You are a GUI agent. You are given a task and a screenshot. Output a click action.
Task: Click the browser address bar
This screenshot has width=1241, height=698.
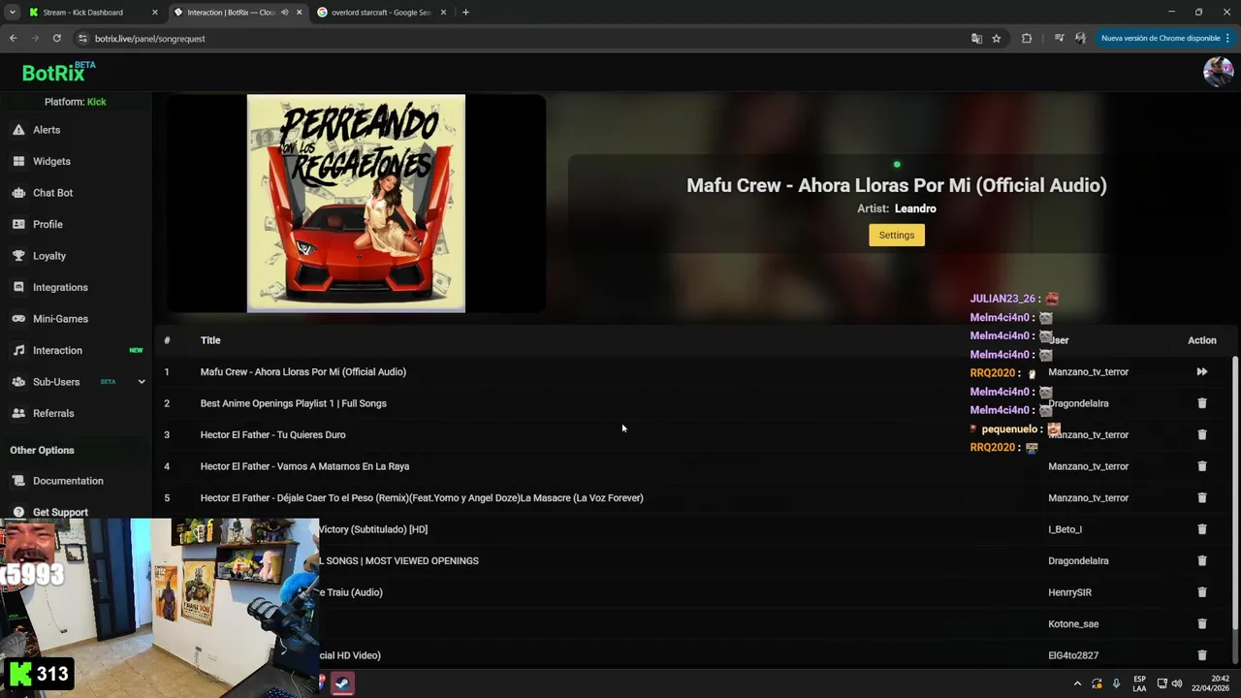pos(524,39)
